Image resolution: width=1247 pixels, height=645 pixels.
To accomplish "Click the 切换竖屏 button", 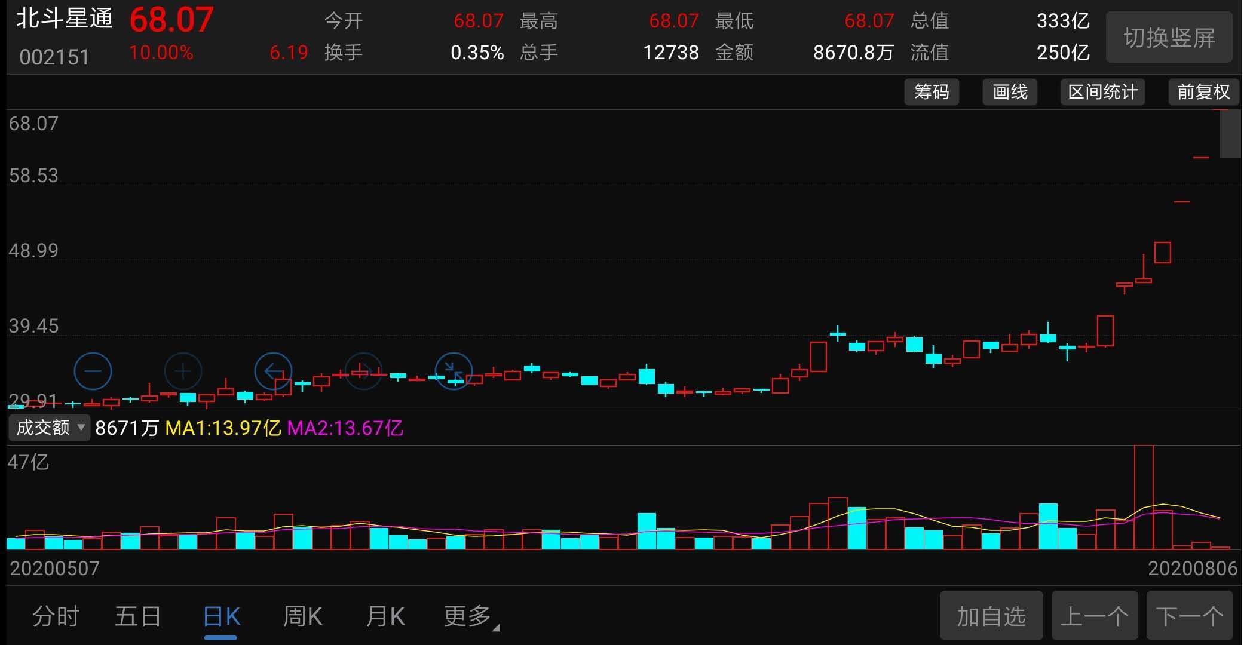I will coord(1169,37).
